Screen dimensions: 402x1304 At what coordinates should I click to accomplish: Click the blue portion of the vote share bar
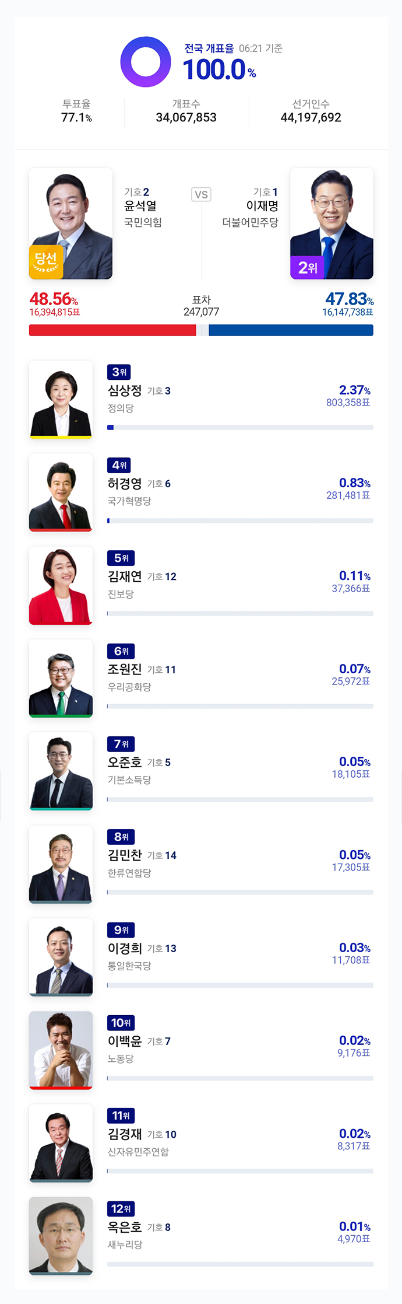291,330
